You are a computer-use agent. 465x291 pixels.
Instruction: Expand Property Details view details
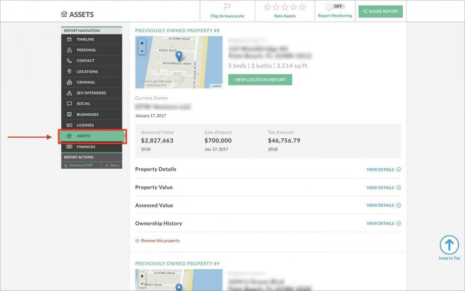point(383,170)
